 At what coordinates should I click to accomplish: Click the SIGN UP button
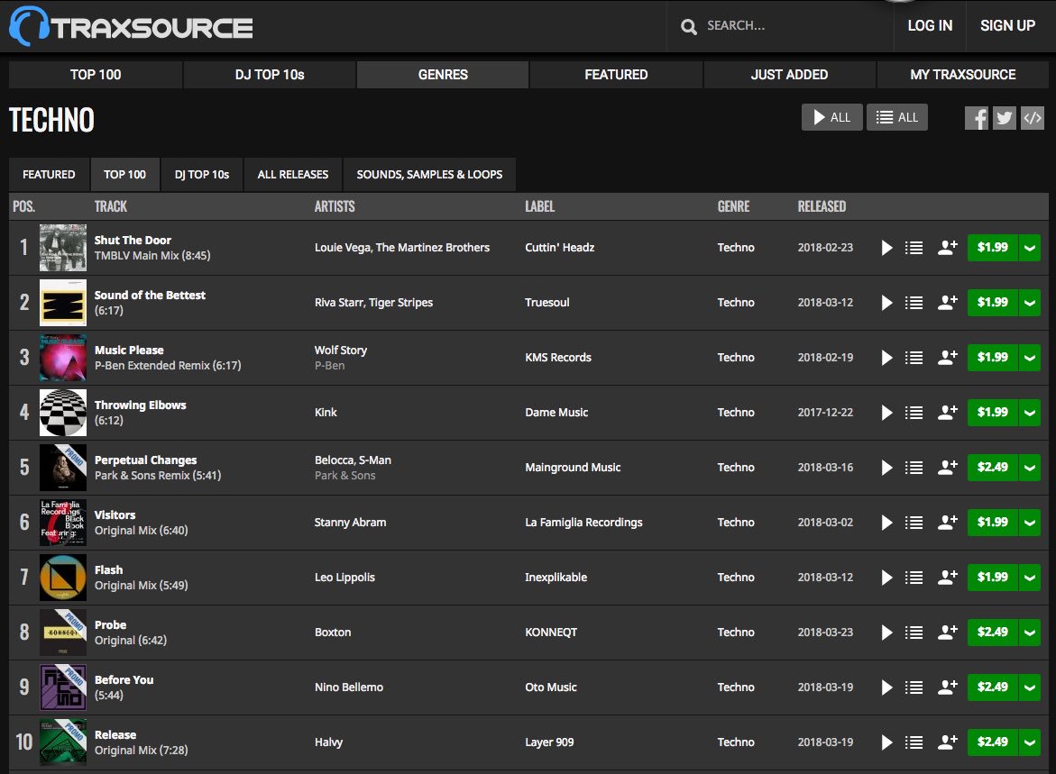pyautogui.click(x=1007, y=25)
